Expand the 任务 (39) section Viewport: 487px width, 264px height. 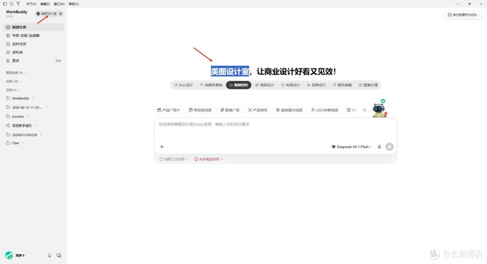14,82
